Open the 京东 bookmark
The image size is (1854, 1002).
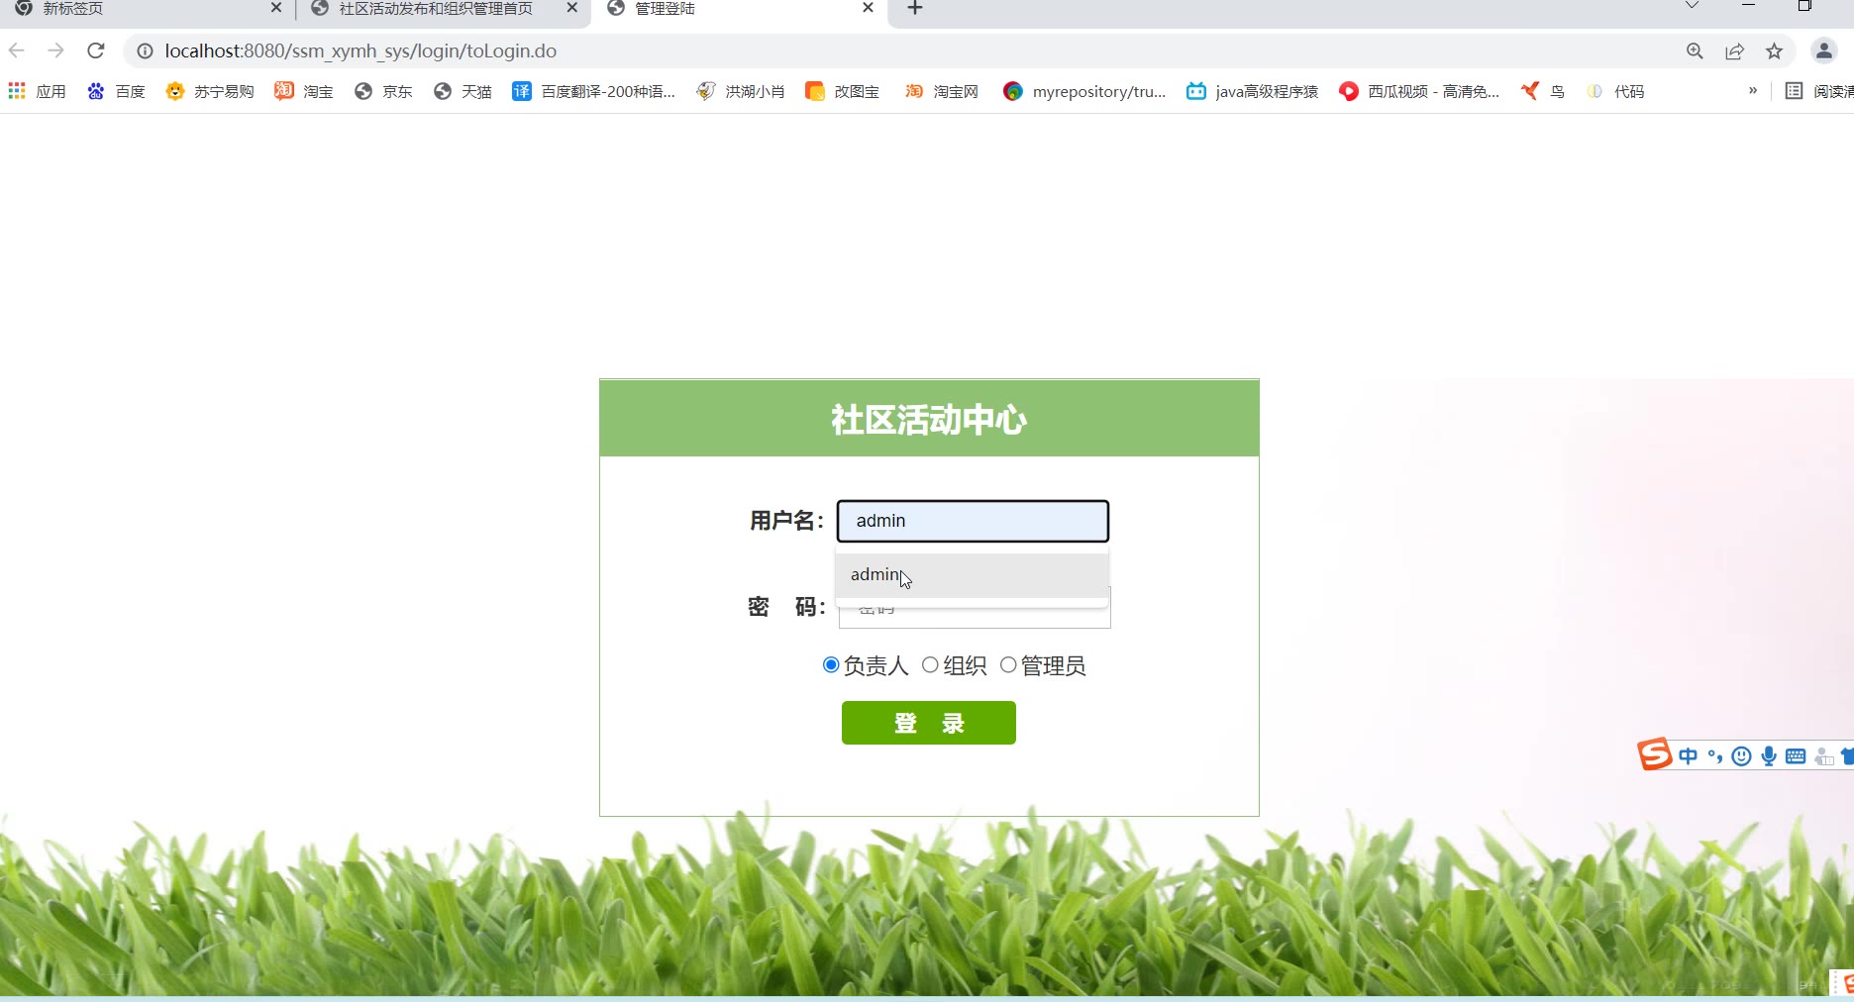pyautogui.click(x=383, y=91)
